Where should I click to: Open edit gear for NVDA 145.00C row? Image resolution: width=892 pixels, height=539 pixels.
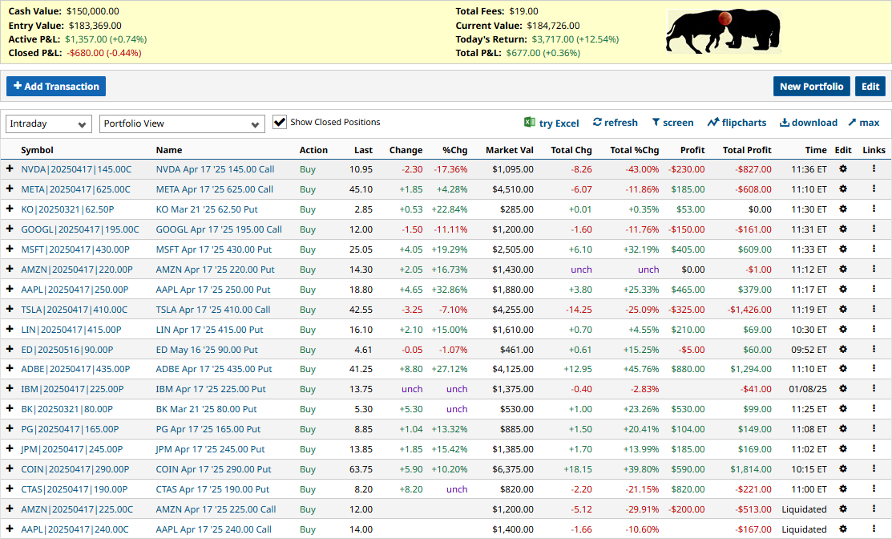(x=843, y=169)
